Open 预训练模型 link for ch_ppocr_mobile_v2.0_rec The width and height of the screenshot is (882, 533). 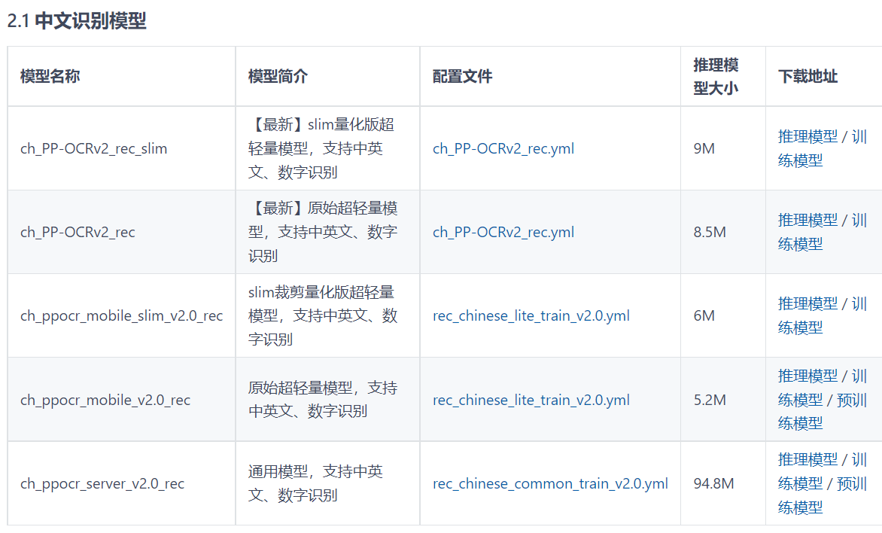pos(851,400)
